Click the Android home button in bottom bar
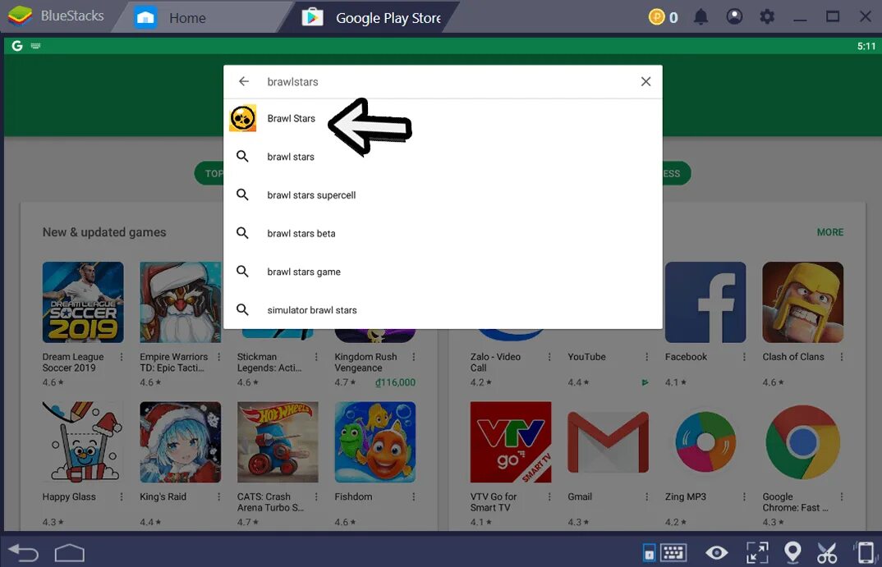This screenshot has height=567, width=882. tap(69, 553)
